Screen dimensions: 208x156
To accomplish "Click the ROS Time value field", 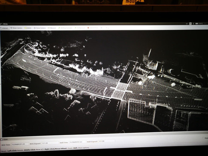I will pyautogui.click(x=20, y=144).
